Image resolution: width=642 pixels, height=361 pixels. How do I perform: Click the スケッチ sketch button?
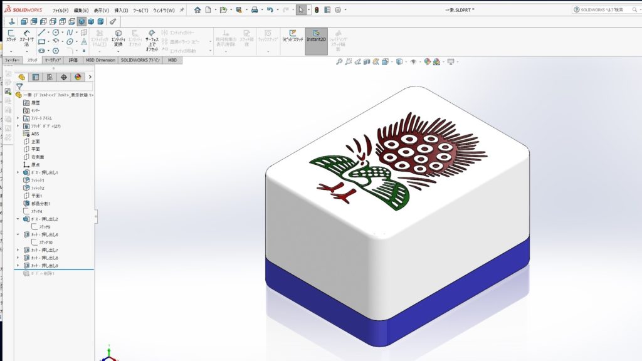coord(11,36)
